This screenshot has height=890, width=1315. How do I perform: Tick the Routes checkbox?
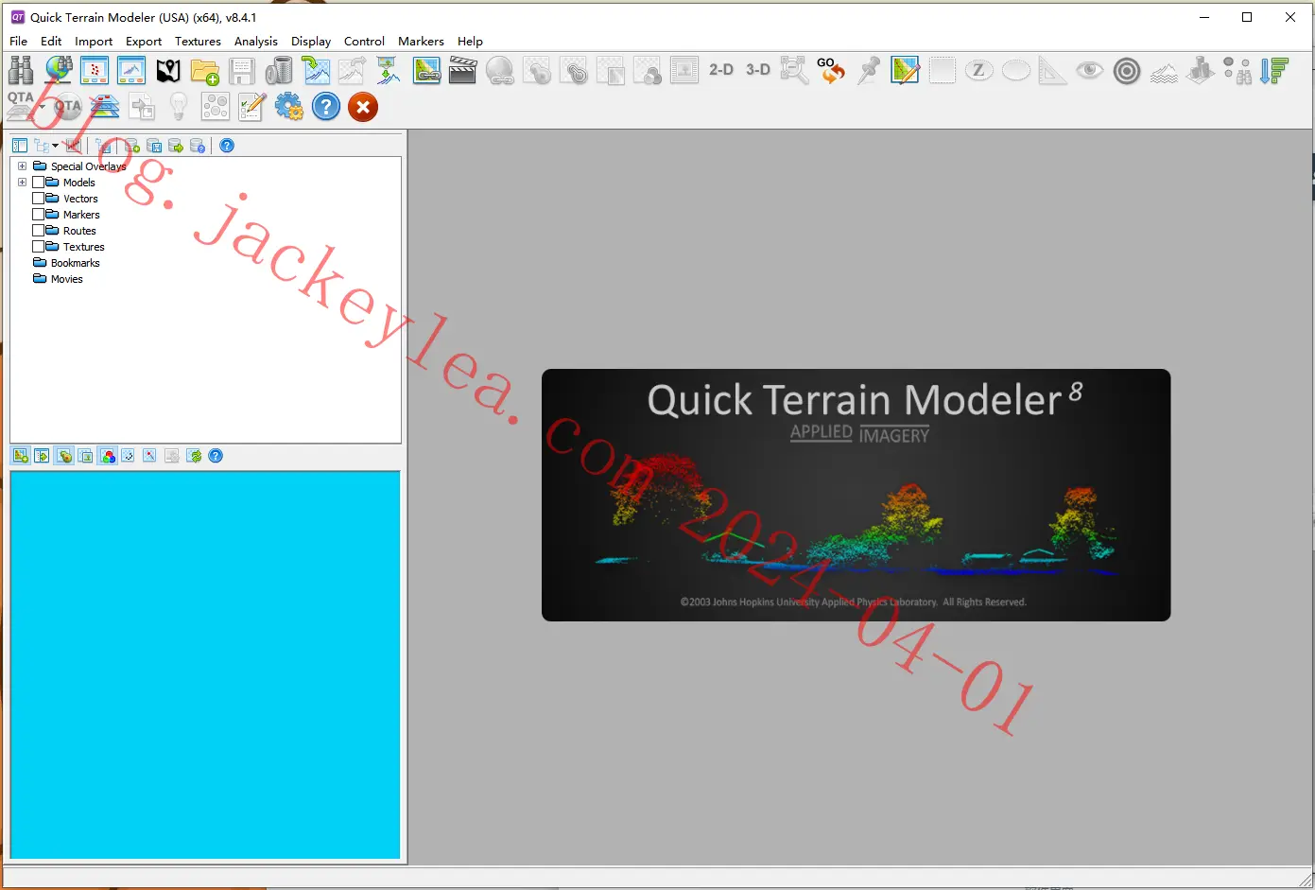tap(39, 231)
